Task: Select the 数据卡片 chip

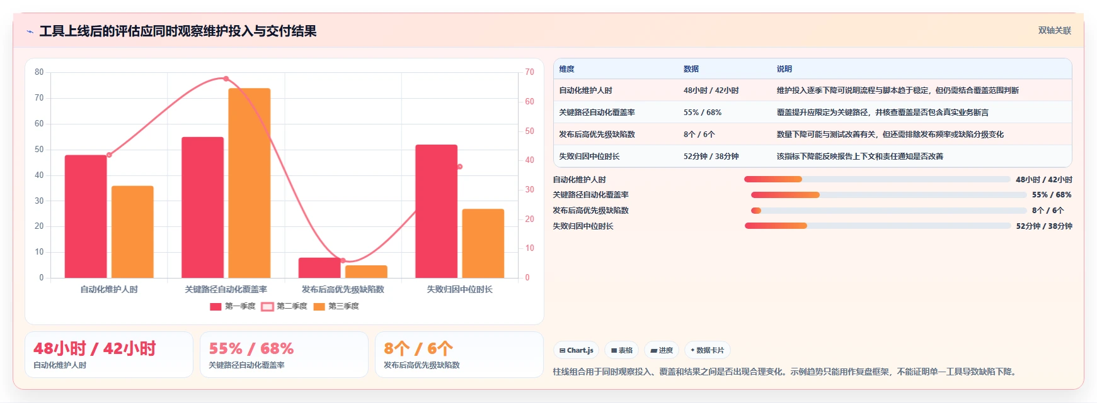Action: (x=708, y=350)
